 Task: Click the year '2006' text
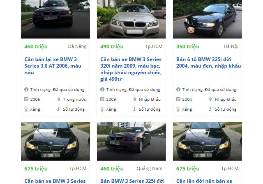click(35, 99)
